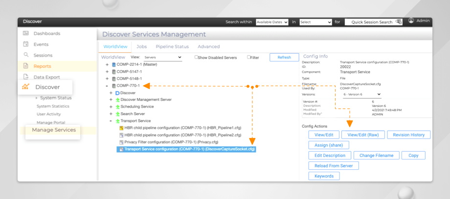Click the Copy button
This screenshot has width=450, height=199.
point(413,156)
